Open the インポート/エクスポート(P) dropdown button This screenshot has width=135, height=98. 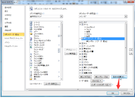(x=101, y=85)
